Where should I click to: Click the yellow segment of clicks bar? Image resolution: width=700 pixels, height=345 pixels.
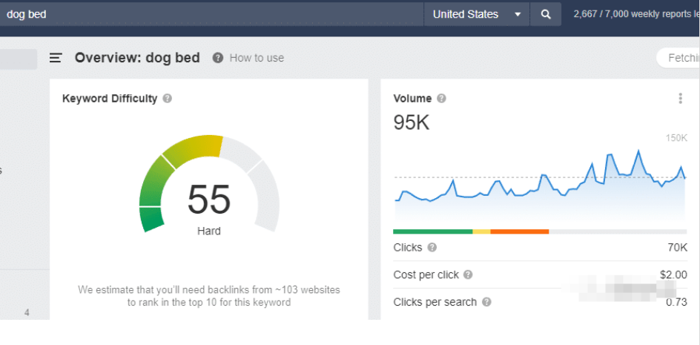click(x=481, y=231)
